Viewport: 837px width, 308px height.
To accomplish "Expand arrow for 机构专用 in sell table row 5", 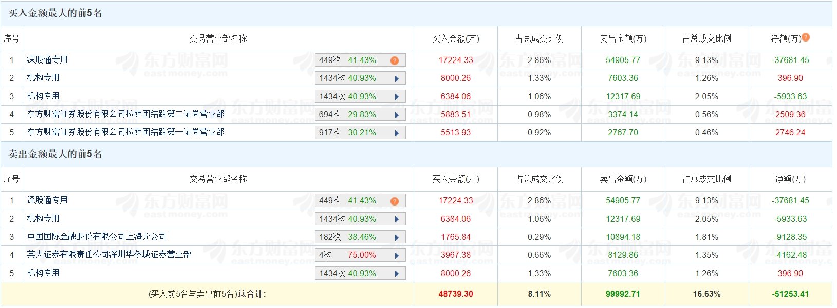I will pos(397,274).
